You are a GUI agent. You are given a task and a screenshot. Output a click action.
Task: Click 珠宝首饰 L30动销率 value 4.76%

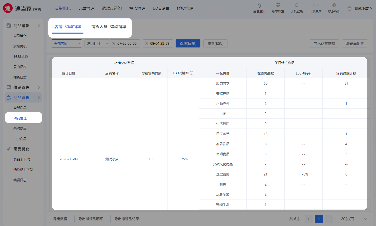point(303,174)
